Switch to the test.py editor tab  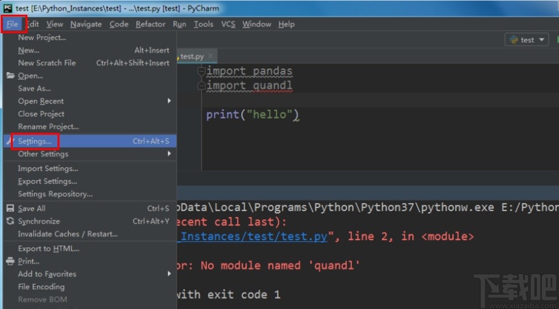(192, 56)
